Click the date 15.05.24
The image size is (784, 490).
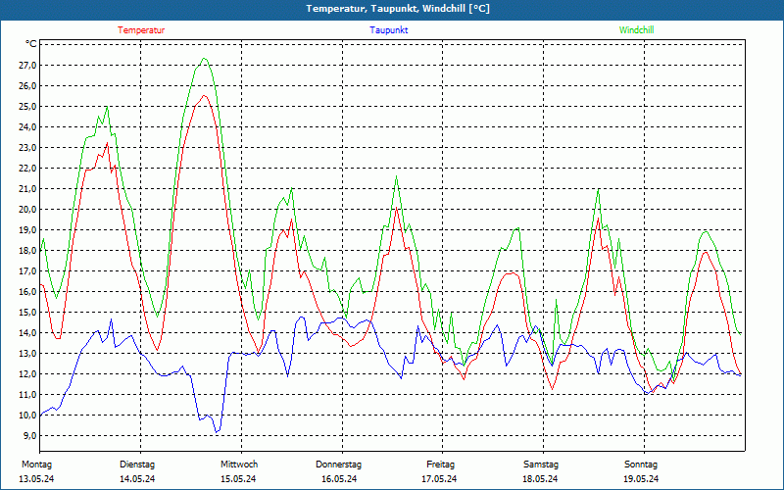(238, 479)
